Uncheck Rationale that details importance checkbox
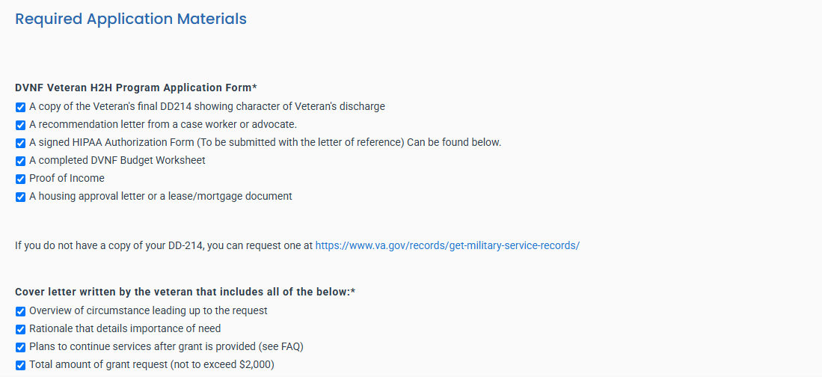The image size is (822, 377). pos(20,329)
